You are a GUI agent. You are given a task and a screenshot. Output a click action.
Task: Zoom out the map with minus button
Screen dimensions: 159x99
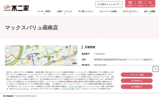(8, 51)
